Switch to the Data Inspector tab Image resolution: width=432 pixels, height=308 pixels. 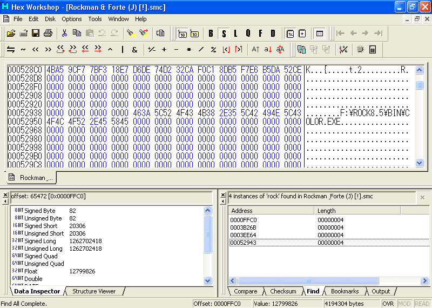tap(37, 291)
